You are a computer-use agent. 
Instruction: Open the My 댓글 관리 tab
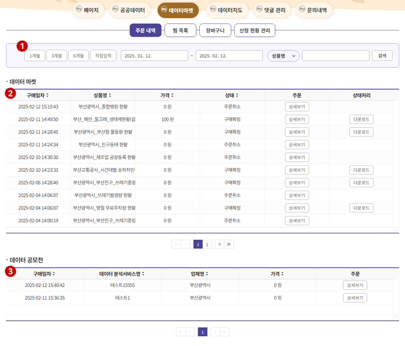point(272,11)
